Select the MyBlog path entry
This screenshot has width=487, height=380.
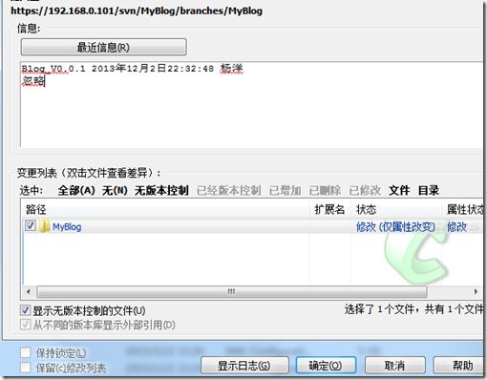tap(67, 227)
